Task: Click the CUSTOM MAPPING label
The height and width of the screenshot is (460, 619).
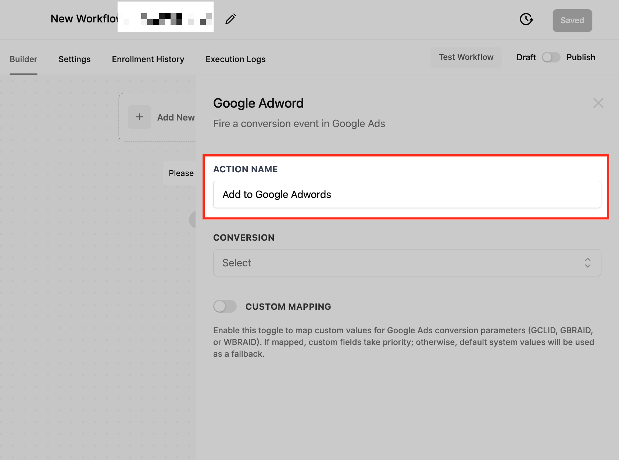Action: [x=289, y=307]
